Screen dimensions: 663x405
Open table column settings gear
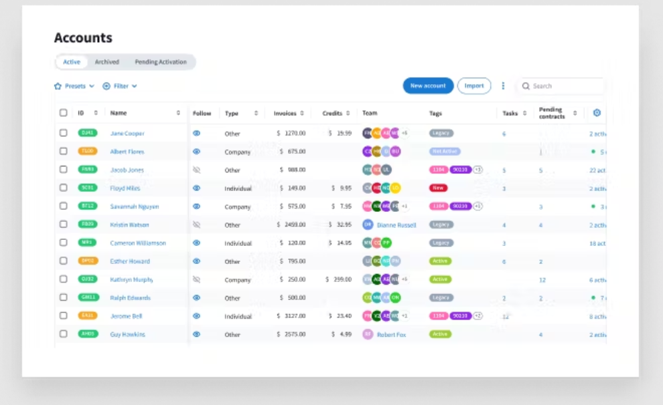point(597,113)
